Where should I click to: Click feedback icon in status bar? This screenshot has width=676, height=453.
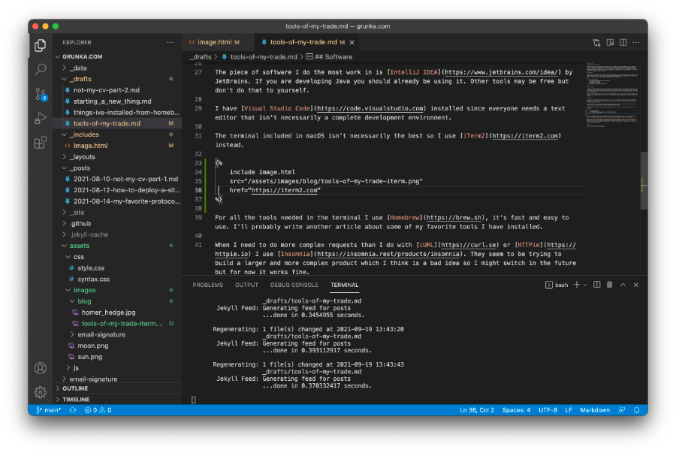(x=622, y=410)
